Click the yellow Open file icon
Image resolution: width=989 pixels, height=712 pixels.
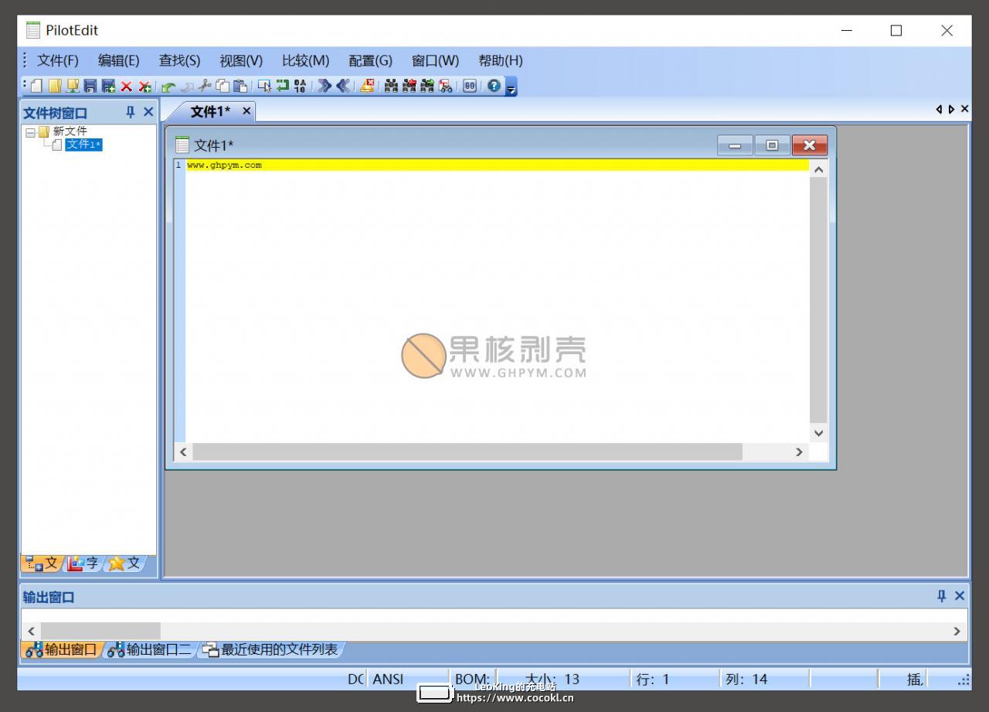(x=55, y=86)
